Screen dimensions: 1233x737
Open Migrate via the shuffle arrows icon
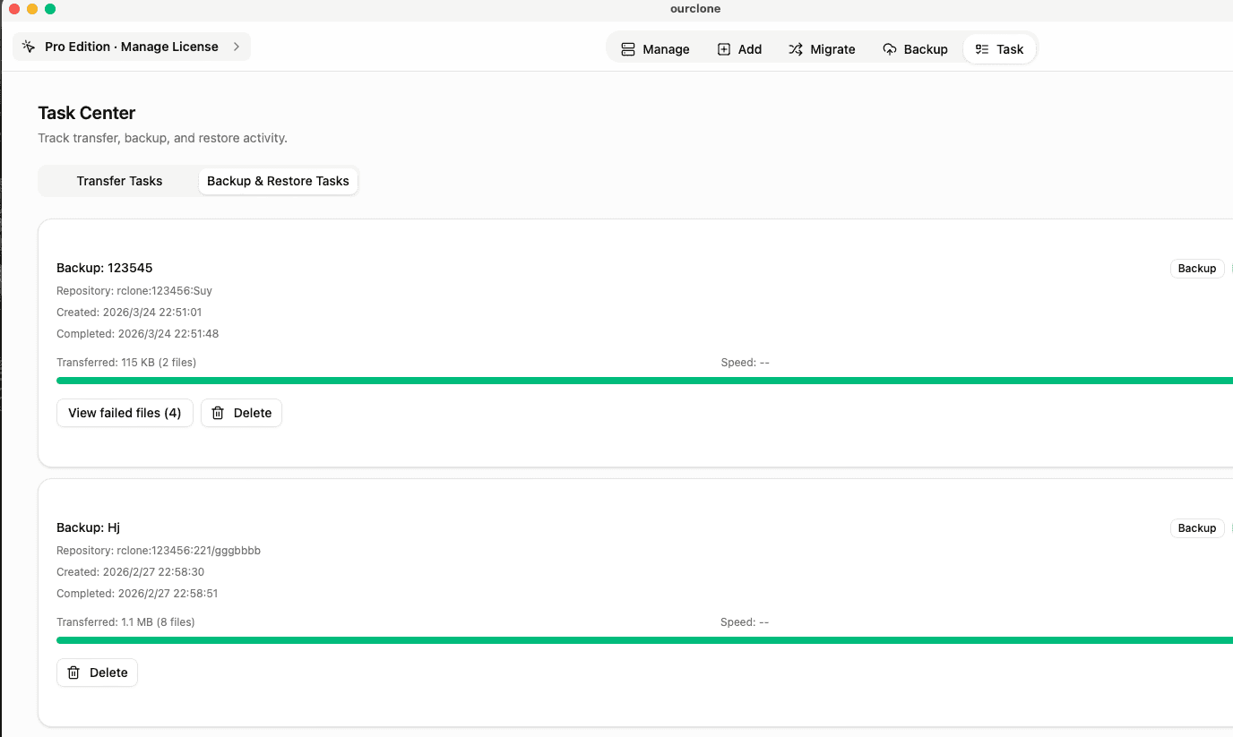[x=796, y=49]
